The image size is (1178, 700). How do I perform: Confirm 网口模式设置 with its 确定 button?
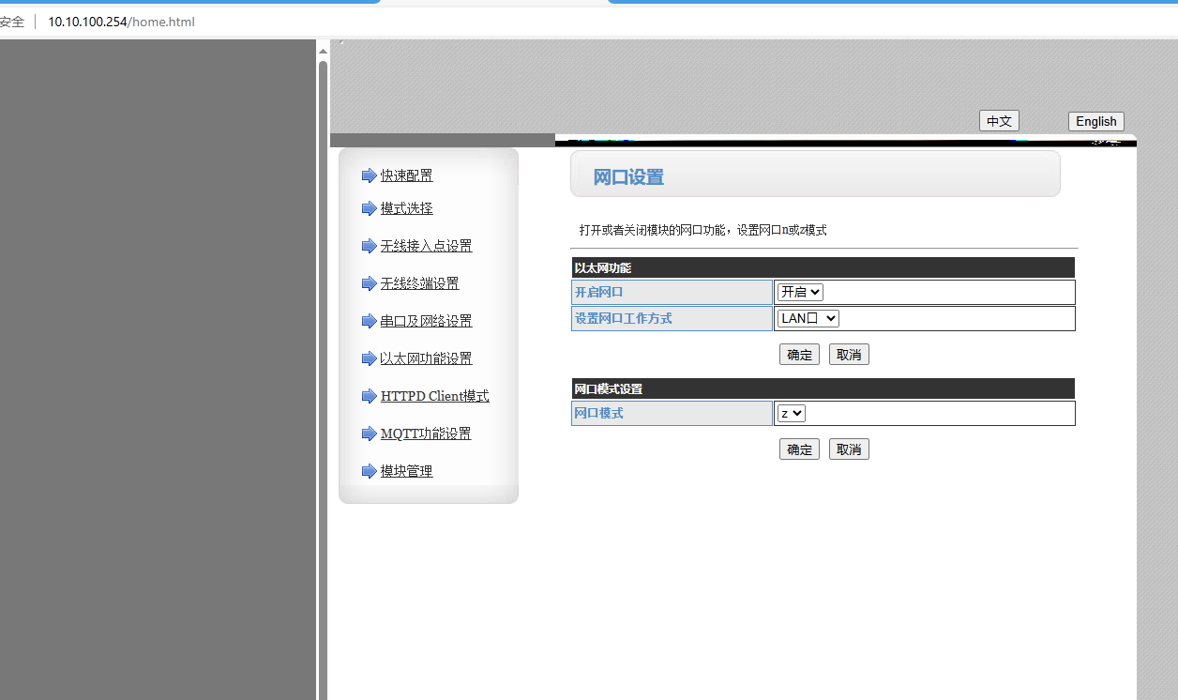pos(799,449)
